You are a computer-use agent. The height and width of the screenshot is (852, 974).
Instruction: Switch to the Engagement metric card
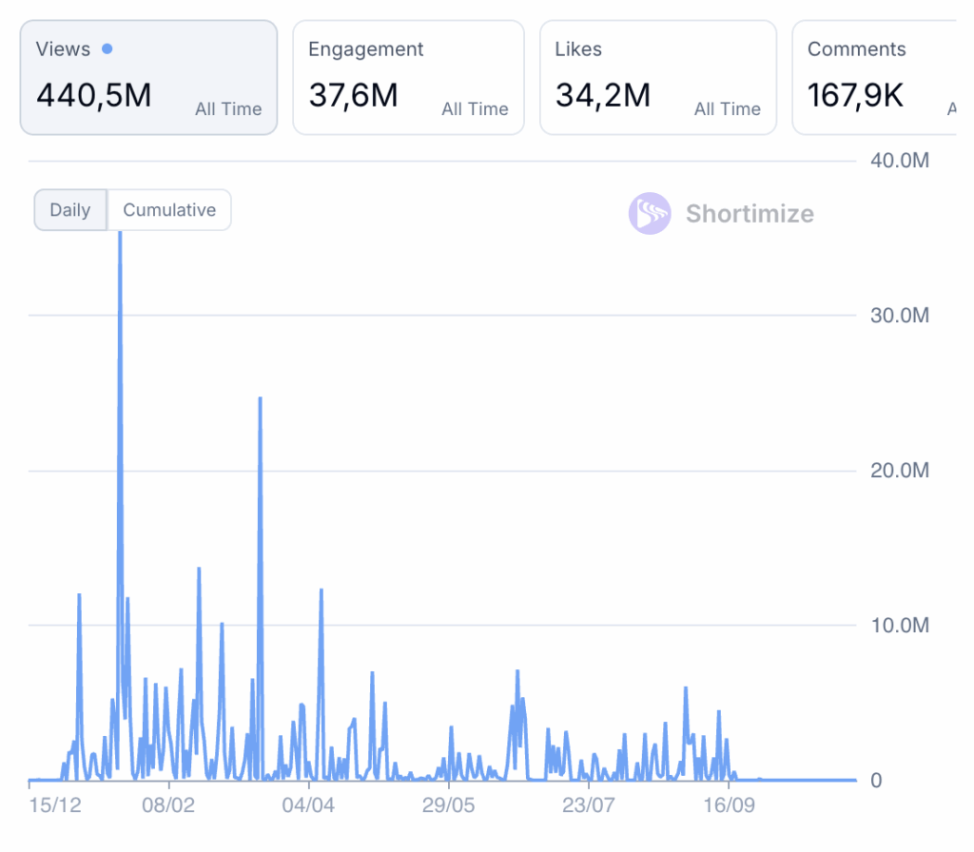408,78
